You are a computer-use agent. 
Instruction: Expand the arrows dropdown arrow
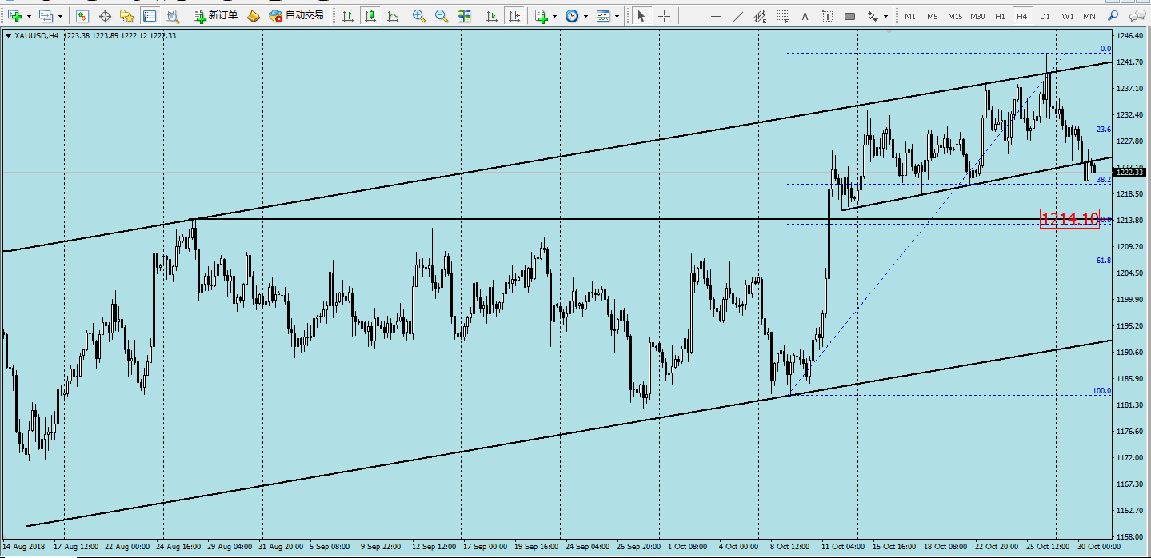[x=885, y=16]
